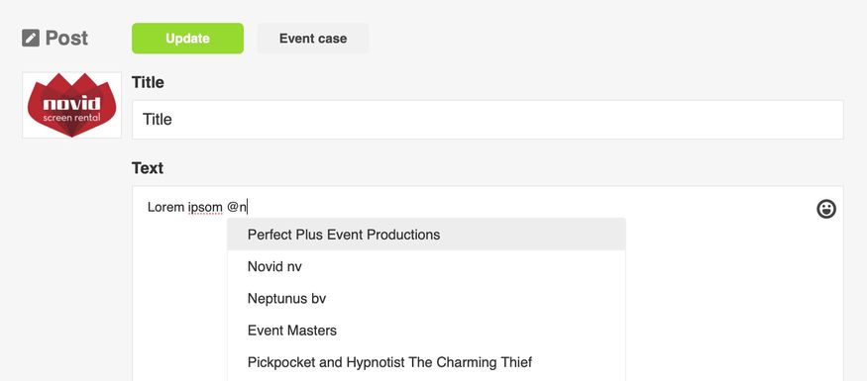The image size is (867, 381).
Task: Choose Novid nv from mention suggestions
Action: [x=426, y=267]
